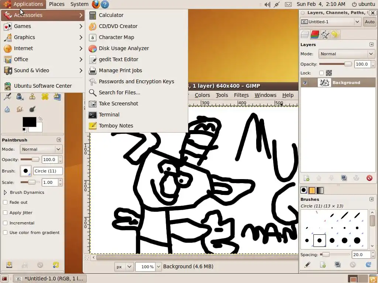378x283 pixels.
Task: Expand the Brush Dynamics section
Action: [5, 192]
